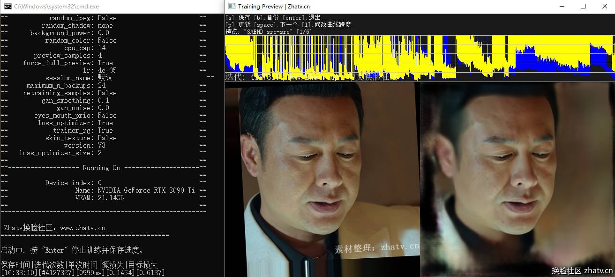
Task: Click the "Name: NVIDIA GeForce RTX 3090 Ti" row
Action: pyautogui.click(x=103, y=190)
